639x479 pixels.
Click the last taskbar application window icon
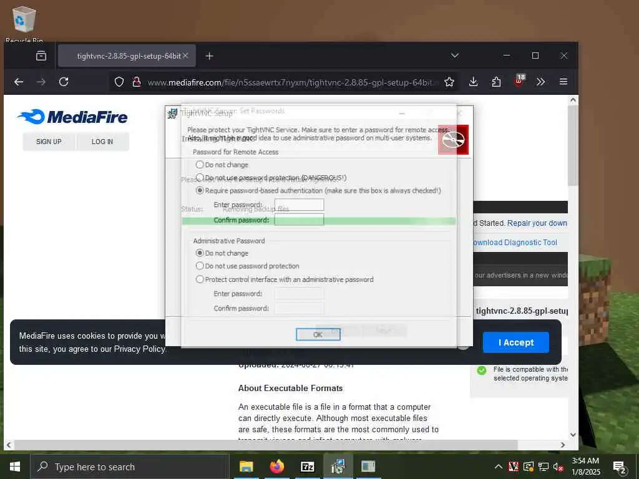coord(368,467)
